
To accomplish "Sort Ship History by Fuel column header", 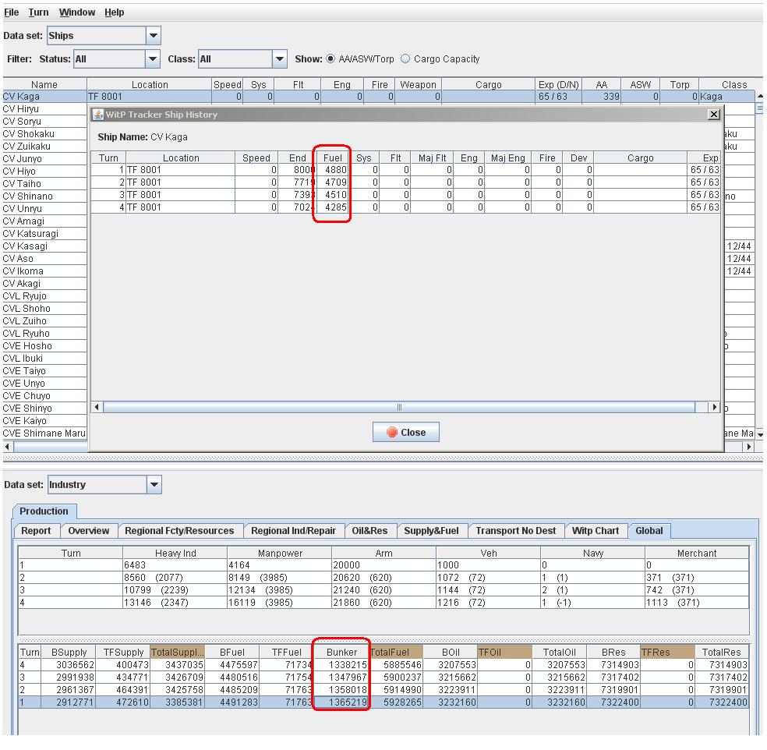I will click(333, 158).
